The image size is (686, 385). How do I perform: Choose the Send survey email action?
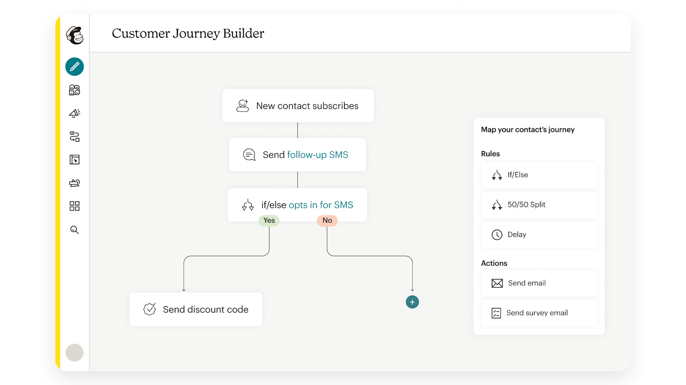coord(539,313)
